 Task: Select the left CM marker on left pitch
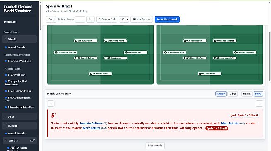85,41
